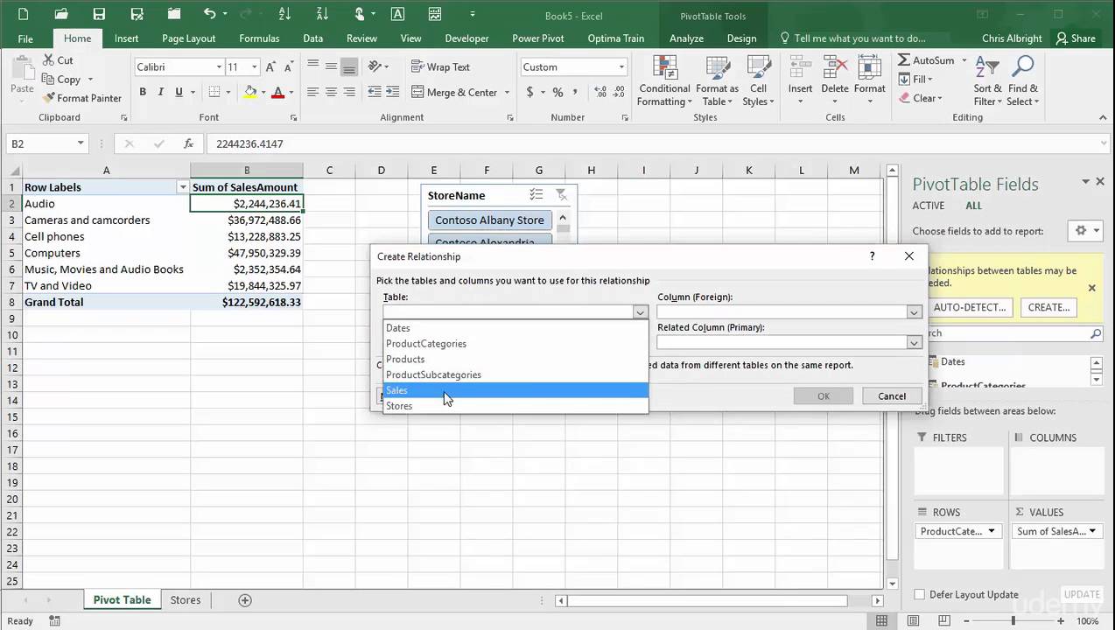Select Sales in the table list
The width and height of the screenshot is (1115, 630).
point(515,390)
